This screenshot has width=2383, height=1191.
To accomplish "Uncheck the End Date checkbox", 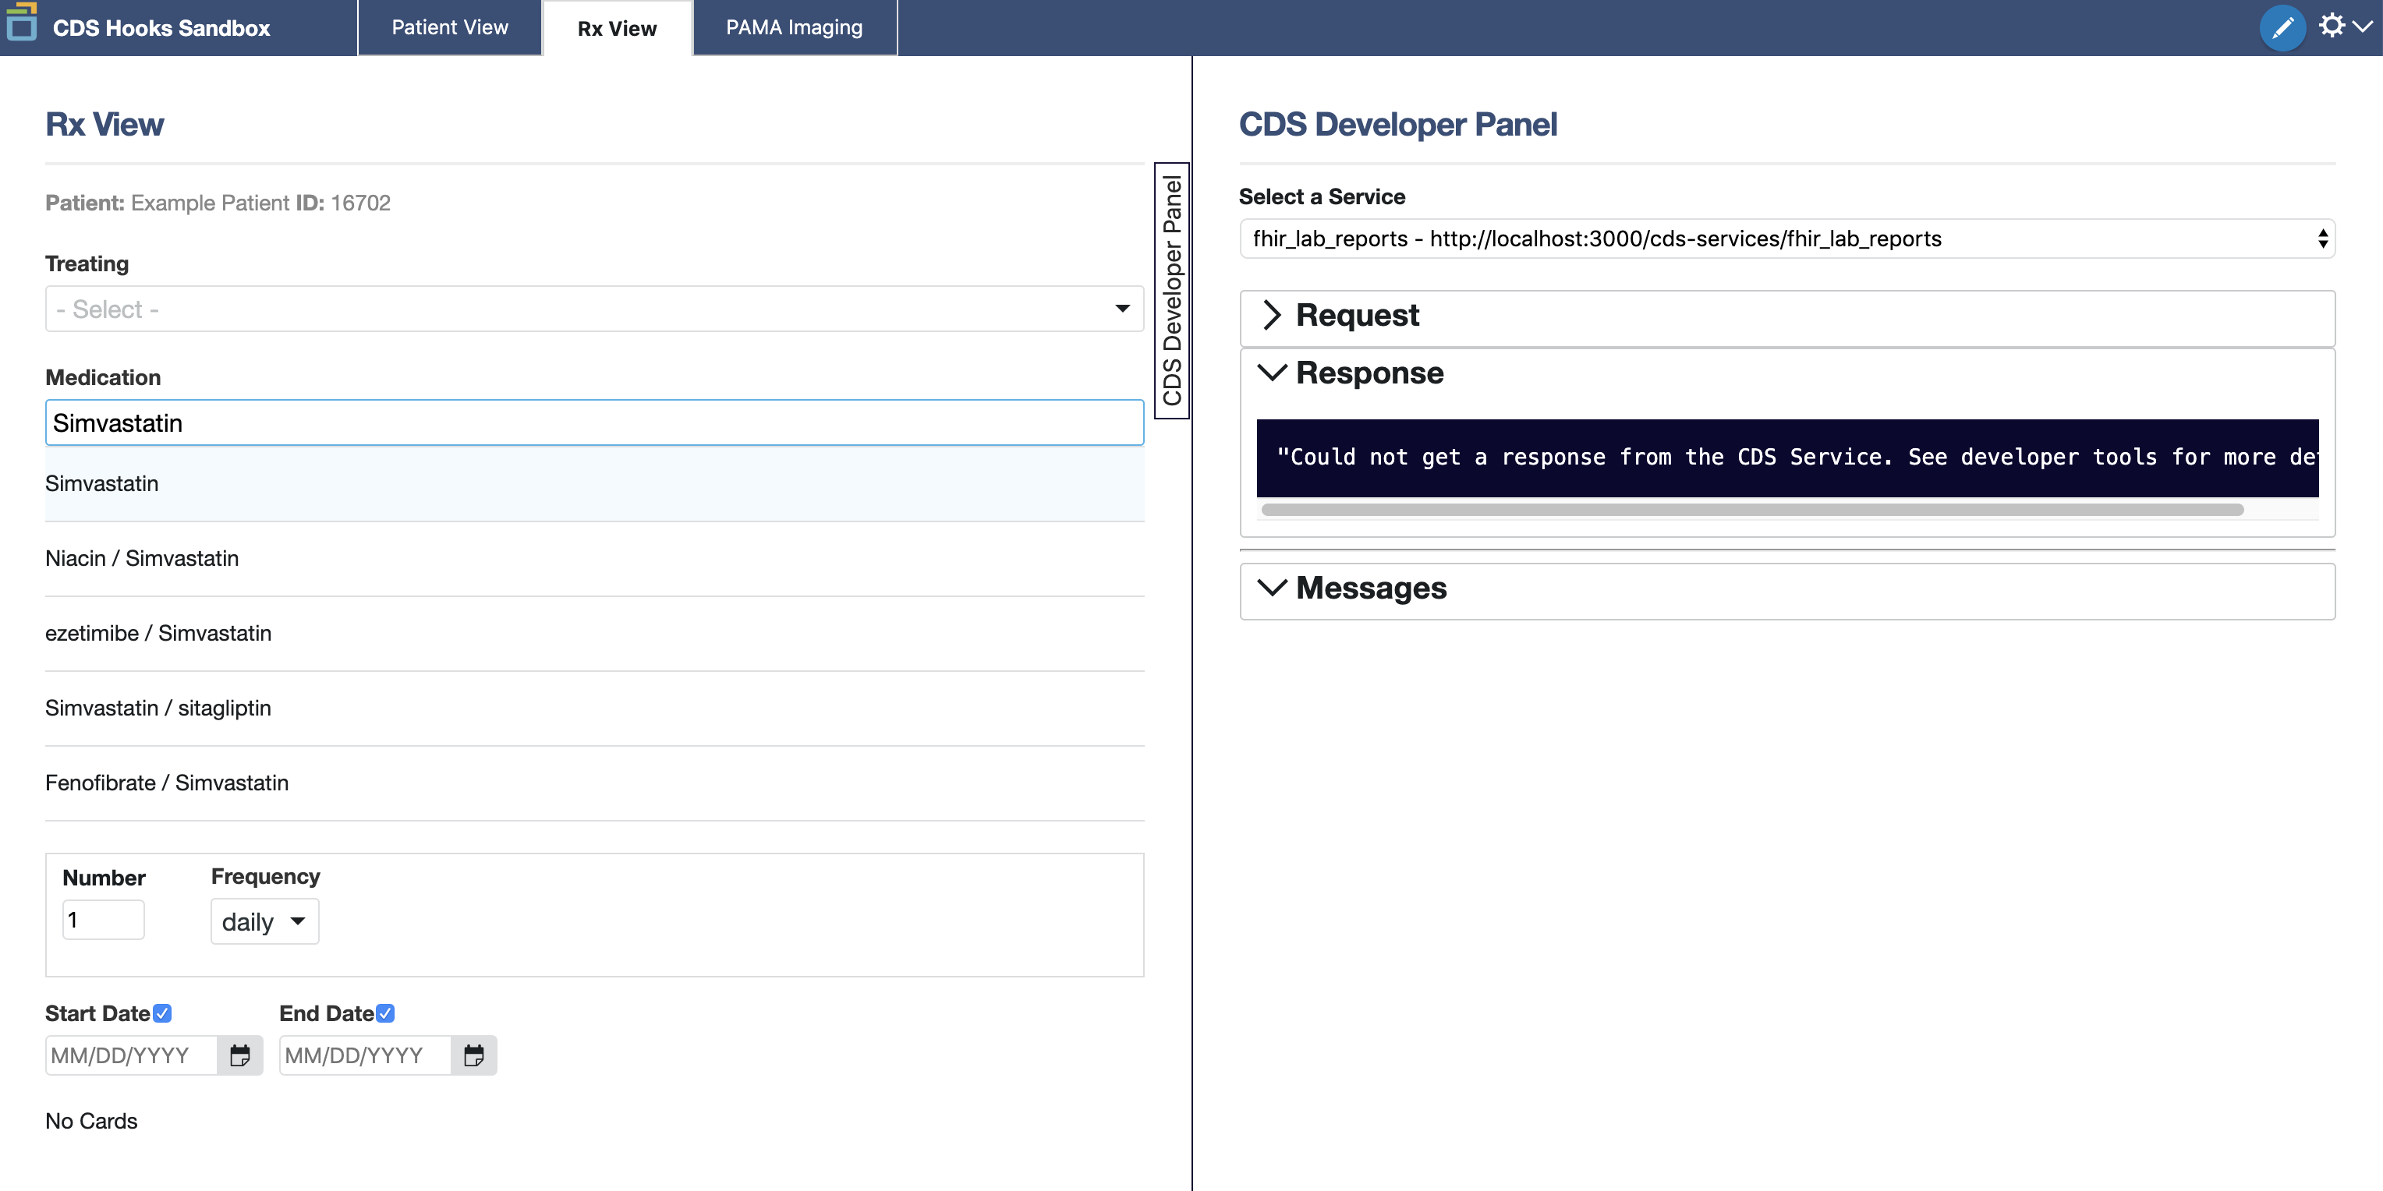I will [386, 1013].
